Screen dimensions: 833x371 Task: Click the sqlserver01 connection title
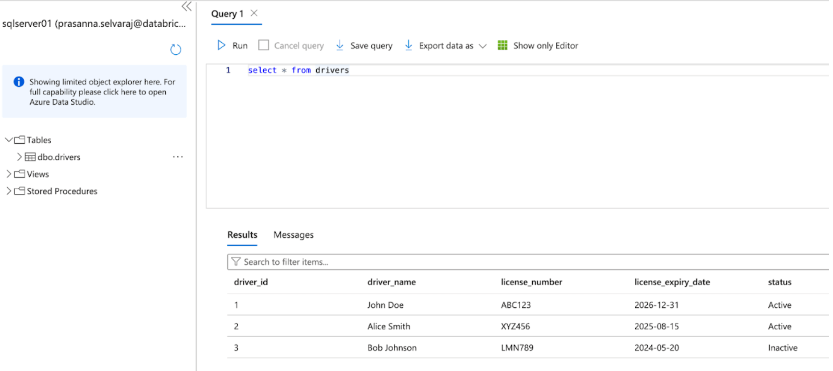[94, 24]
